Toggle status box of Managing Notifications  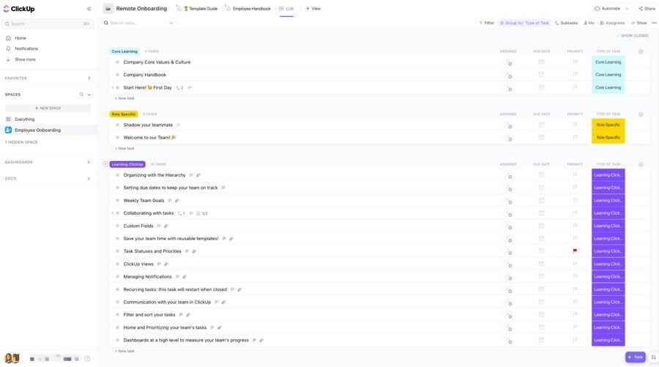(117, 277)
